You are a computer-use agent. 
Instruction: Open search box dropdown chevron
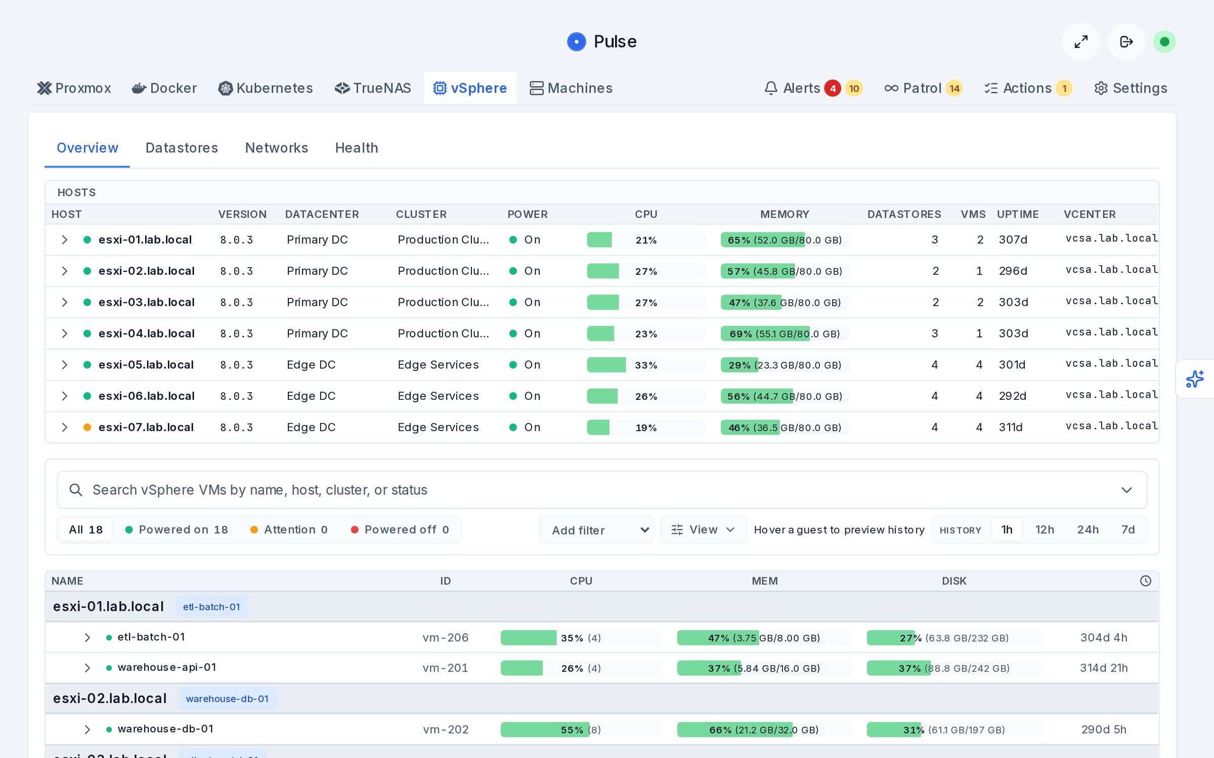tap(1126, 490)
